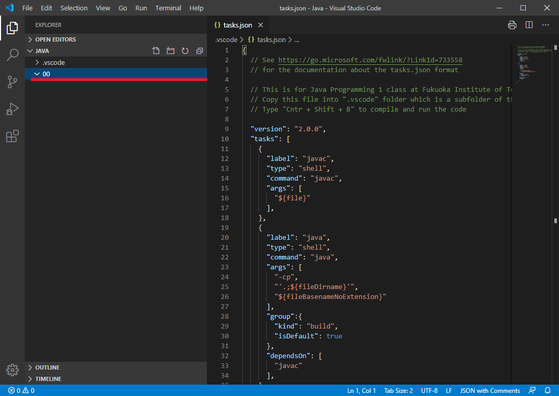The image size is (559, 396).
Task: Open the Search view icon
Action: [x=12, y=55]
